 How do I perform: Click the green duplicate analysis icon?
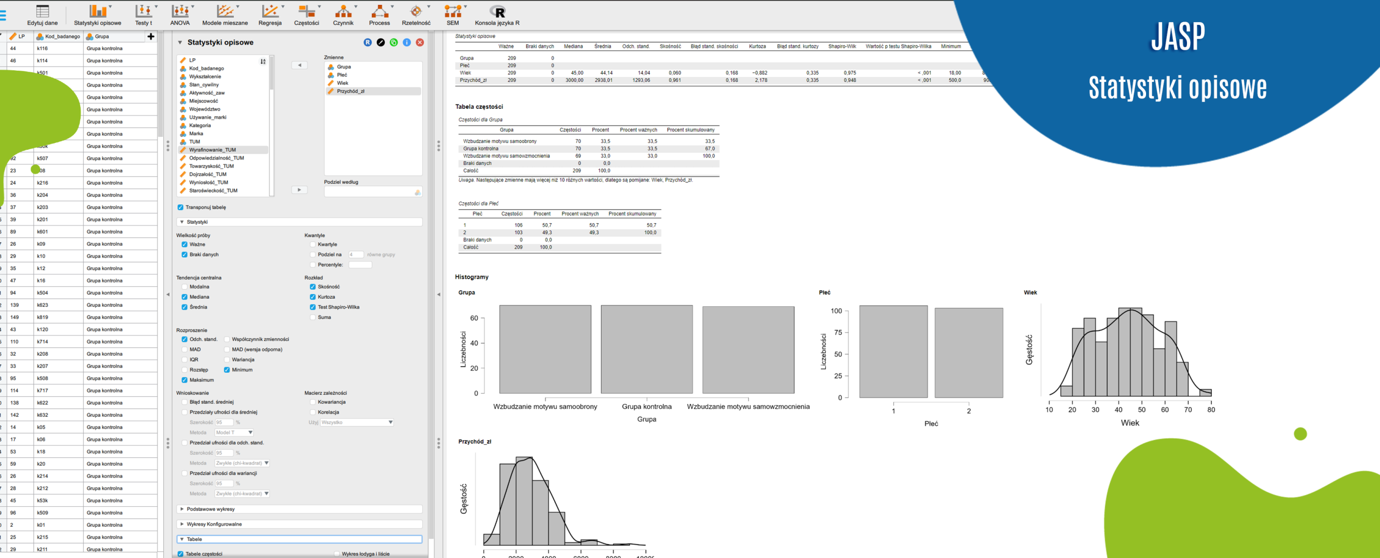pos(394,43)
